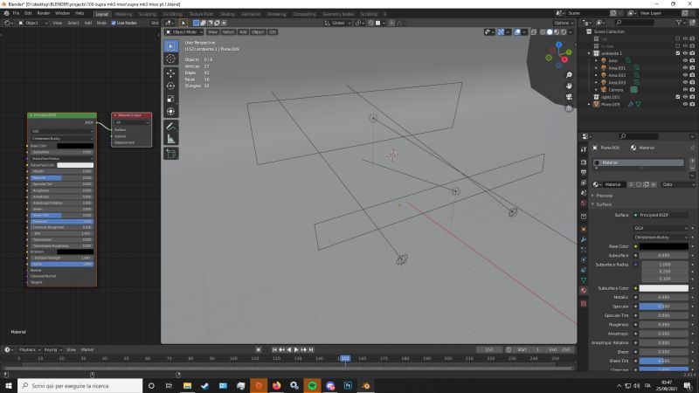Click the Principled BSDF surface shader button
This screenshot has width=699, height=393.
[x=661, y=215]
